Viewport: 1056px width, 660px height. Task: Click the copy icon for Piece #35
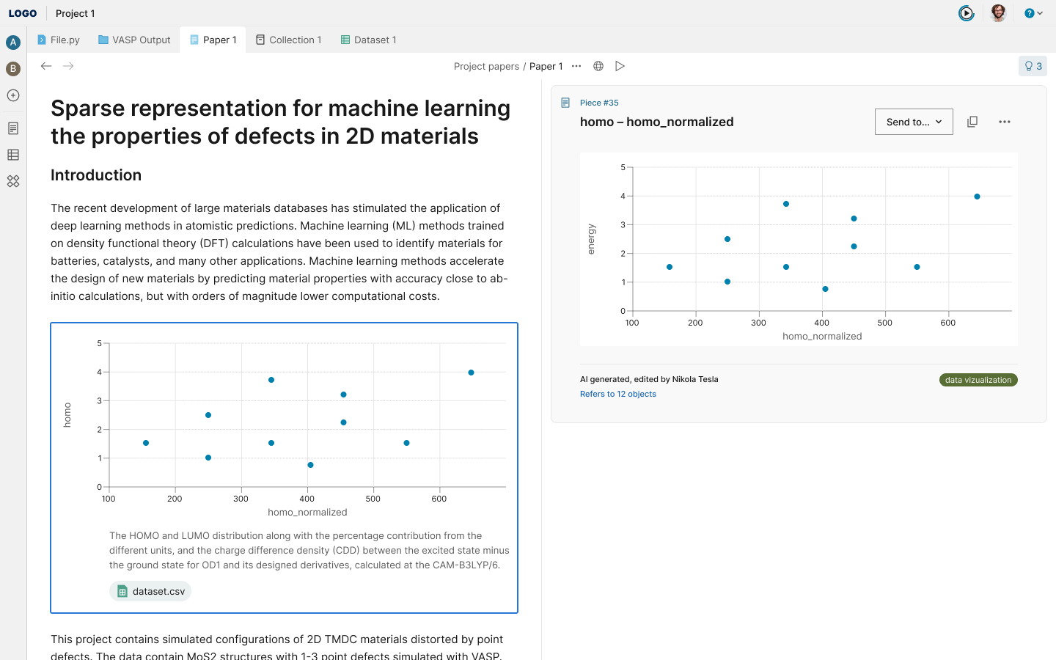972,122
